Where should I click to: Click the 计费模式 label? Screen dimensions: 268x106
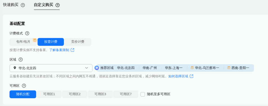[x=16, y=33]
